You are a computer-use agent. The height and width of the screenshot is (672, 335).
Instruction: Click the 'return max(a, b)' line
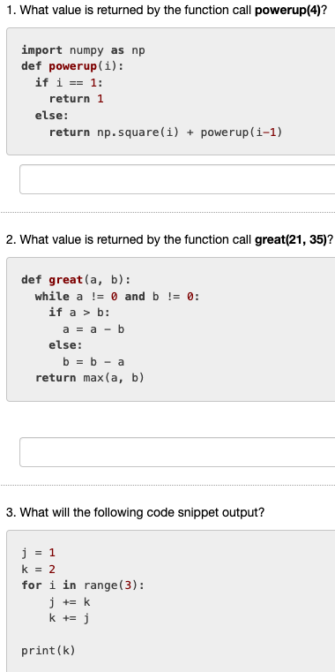tap(90, 378)
